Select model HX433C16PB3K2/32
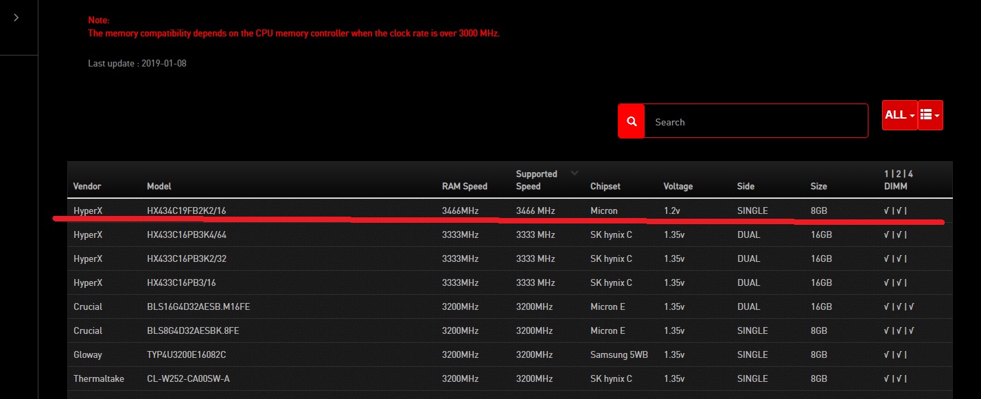Screen dimensions: 981x399 187,258
